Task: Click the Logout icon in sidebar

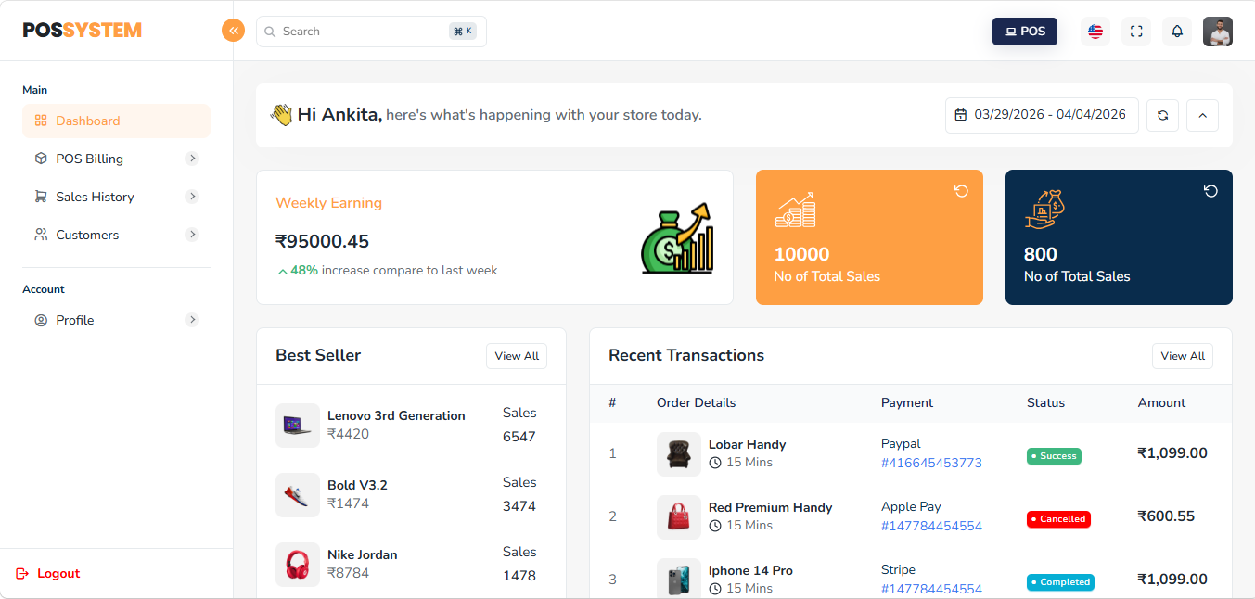Action: click(x=23, y=574)
